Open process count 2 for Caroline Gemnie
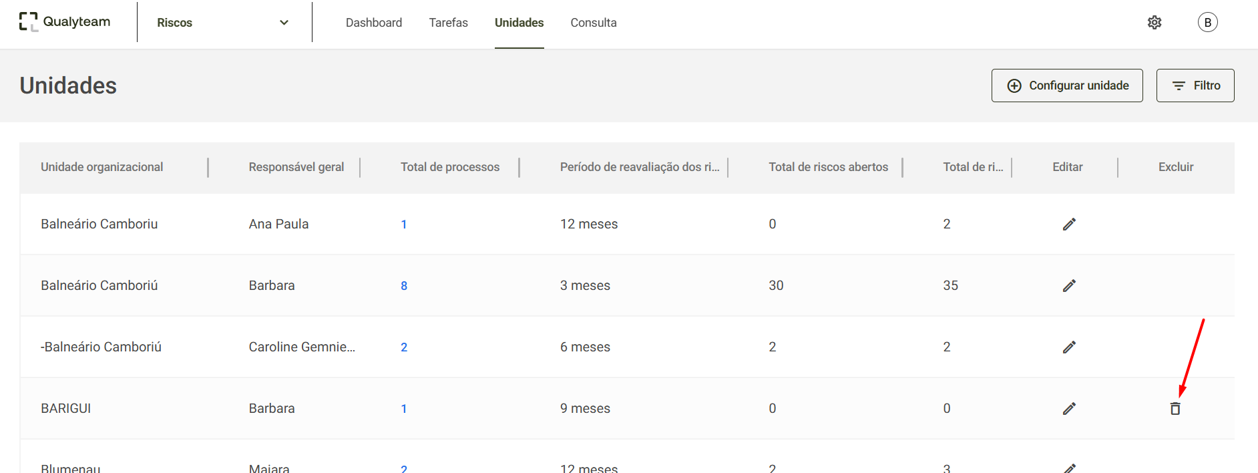This screenshot has height=473, width=1258. [404, 347]
